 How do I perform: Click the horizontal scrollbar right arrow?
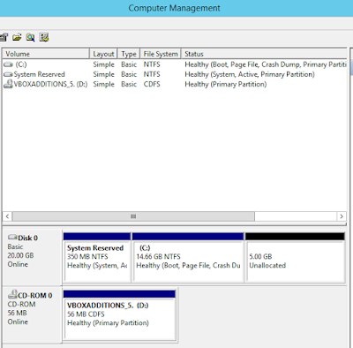pyautogui.click(x=342, y=216)
